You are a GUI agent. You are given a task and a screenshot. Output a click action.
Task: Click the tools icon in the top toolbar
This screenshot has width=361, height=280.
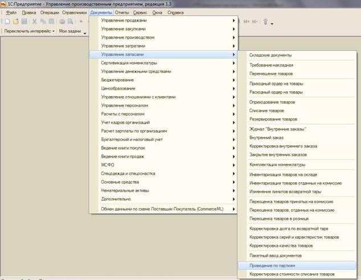pyautogui.click(x=265, y=22)
